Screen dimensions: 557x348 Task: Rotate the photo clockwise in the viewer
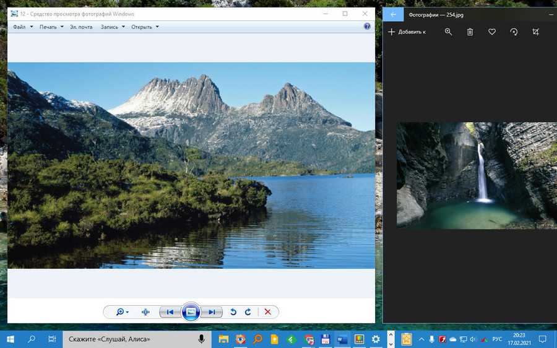click(248, 312)
